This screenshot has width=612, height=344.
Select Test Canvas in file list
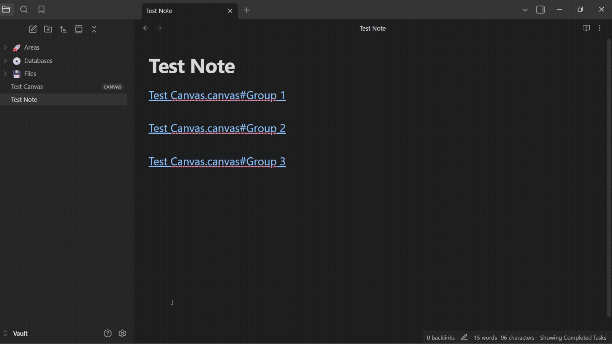(27, 87)
